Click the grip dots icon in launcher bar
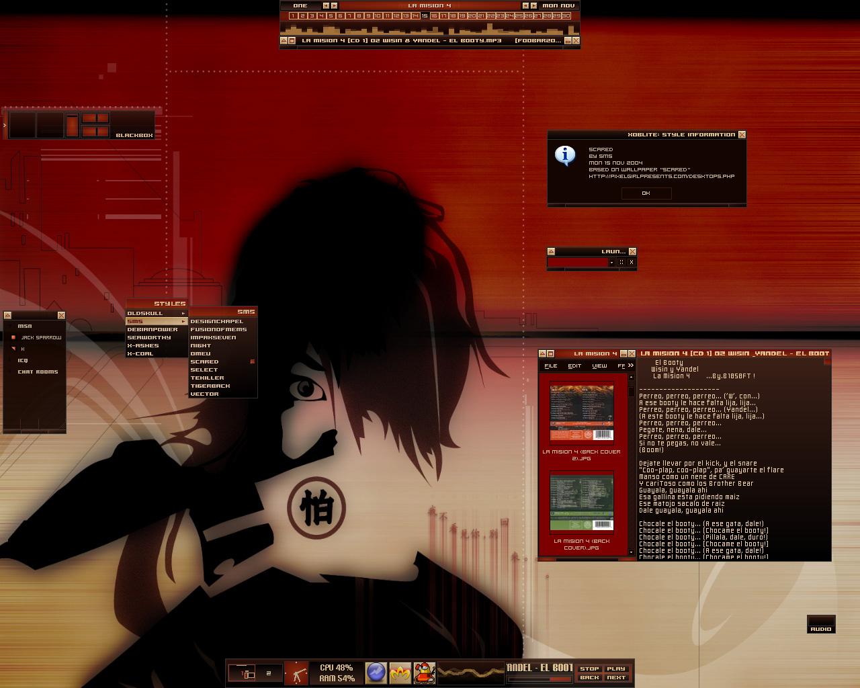Viewport: 860px width, 688px height. point(621,262)
